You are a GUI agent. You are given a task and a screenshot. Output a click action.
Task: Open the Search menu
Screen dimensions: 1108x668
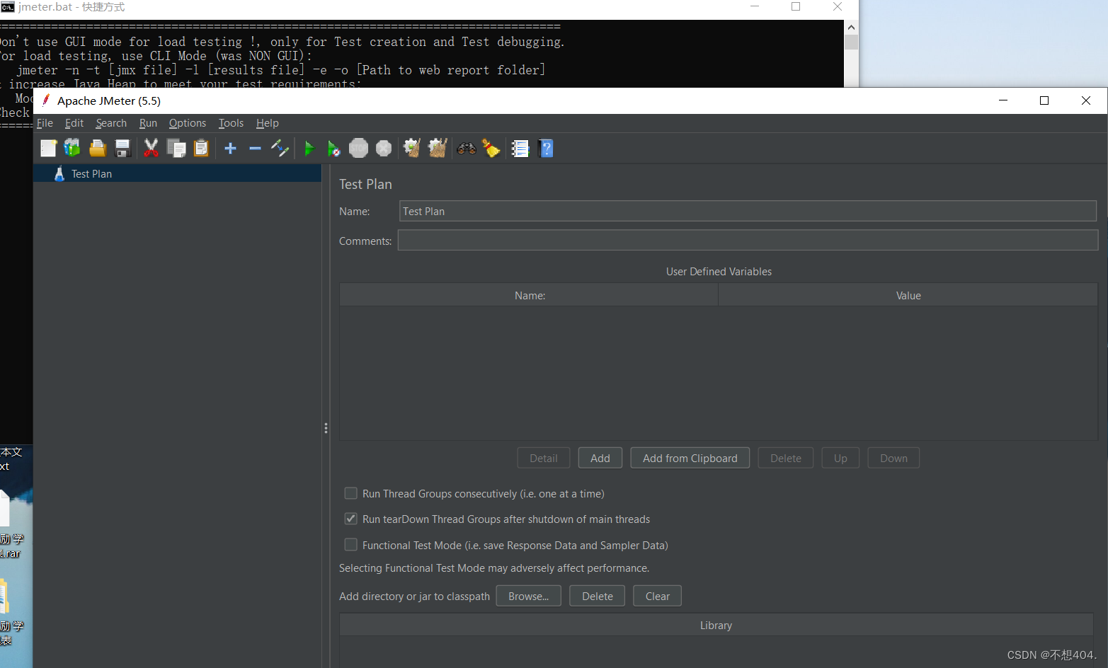111,123
